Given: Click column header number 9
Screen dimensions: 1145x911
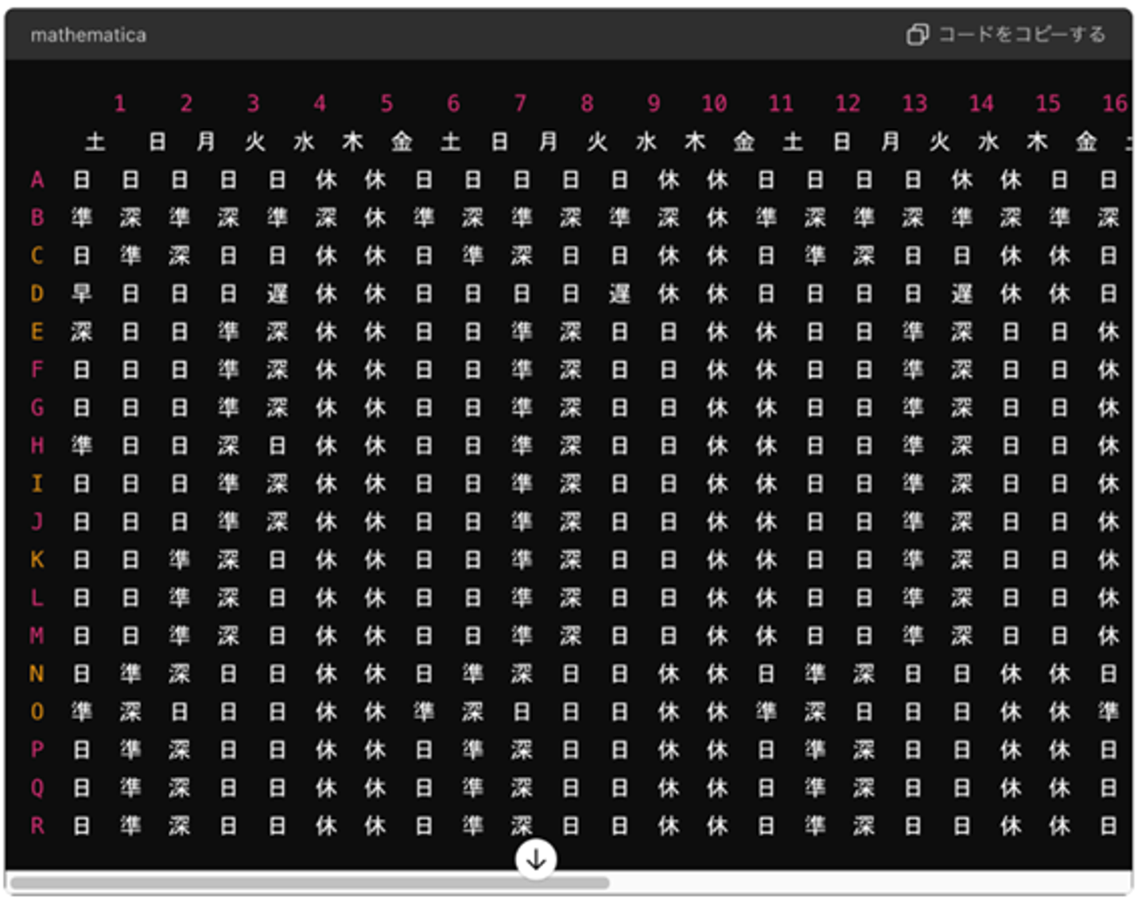Looking at the screenshot, I should click(x=654, y=103).
